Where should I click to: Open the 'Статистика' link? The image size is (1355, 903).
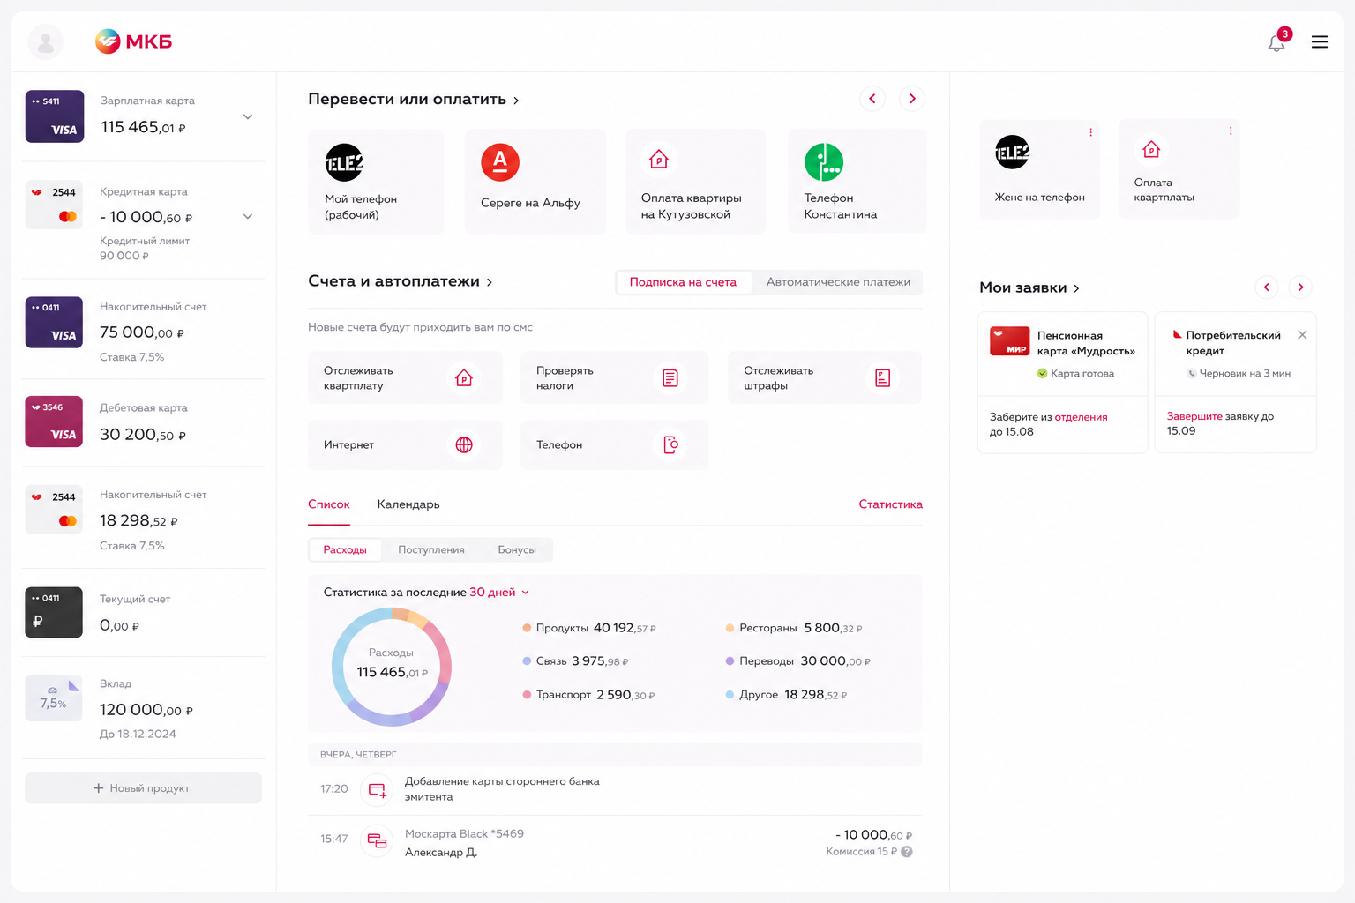click(x=891, y=504)
